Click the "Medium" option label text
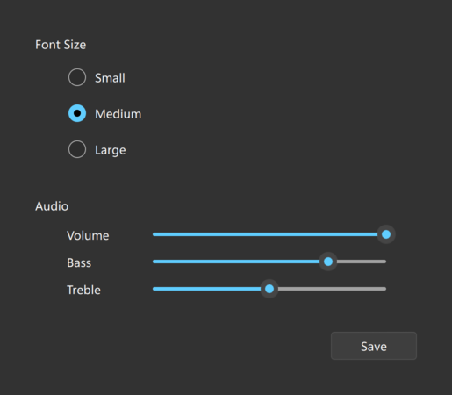452x395 pixels. (118, 114)
